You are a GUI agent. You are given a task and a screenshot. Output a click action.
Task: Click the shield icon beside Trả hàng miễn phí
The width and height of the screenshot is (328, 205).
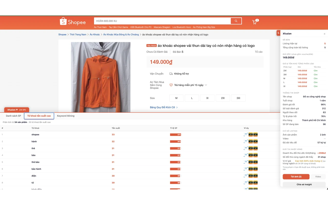(x=171, y=85)
